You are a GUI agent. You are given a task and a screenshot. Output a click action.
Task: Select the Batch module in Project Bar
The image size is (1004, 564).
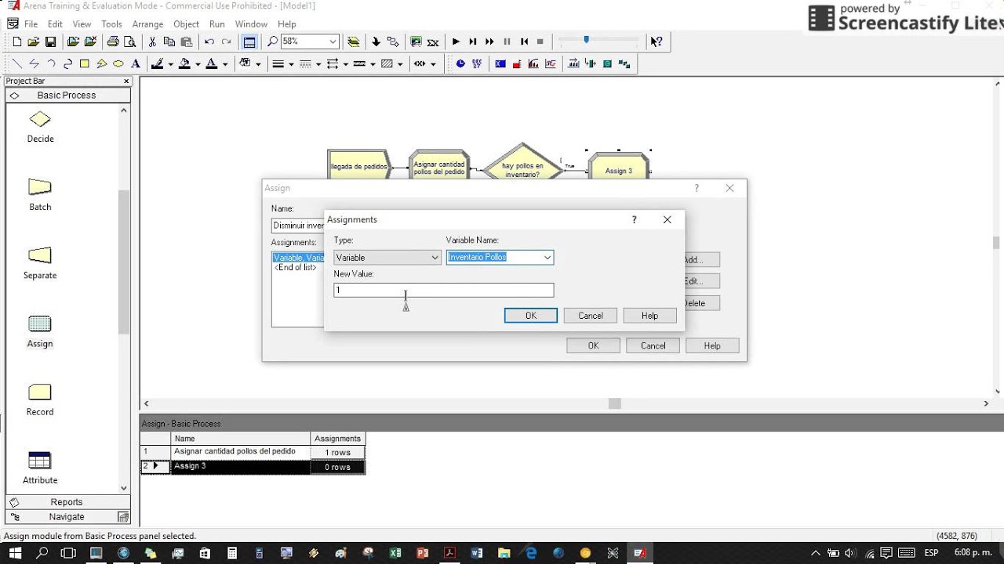coord(40,196)
